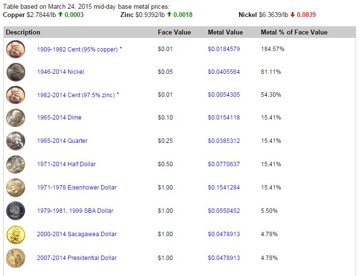
Task: Open the 1946-2014 Nickel link
Action: click(60, 72)
